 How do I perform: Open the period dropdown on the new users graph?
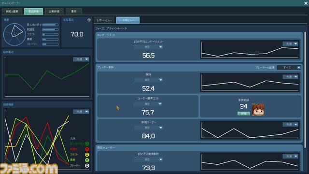click(x=290, y=124)
